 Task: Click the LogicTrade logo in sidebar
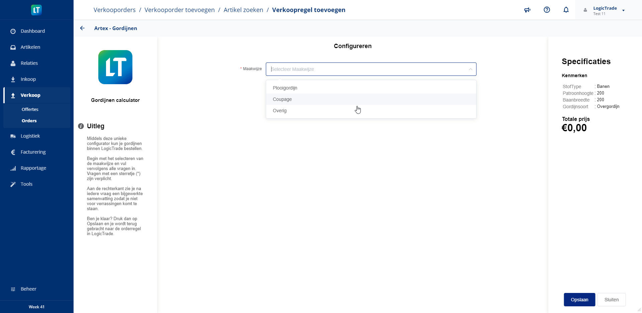coord(36,10)
